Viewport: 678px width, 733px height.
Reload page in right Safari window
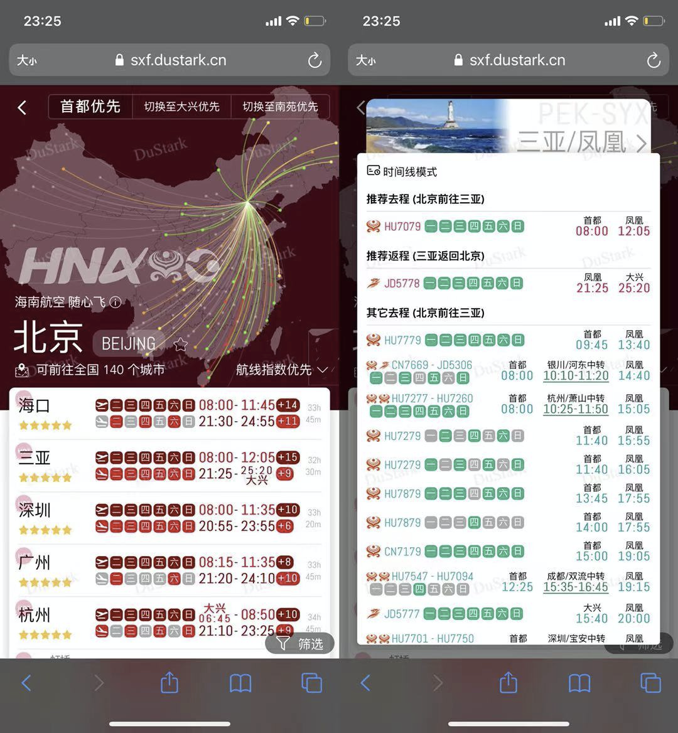click(x=654, y=60)
